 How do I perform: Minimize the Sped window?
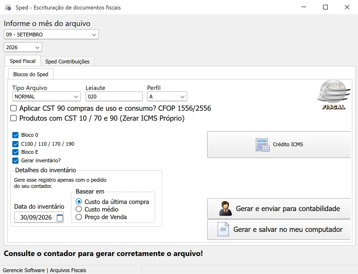tap(304, 7)
